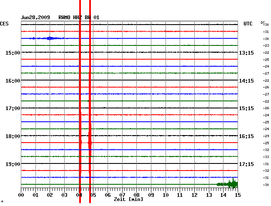Image resolution: width=271 pixels, height=206 pixels.
Task: Select the 17:00 local time label
Action: (13, 108)
